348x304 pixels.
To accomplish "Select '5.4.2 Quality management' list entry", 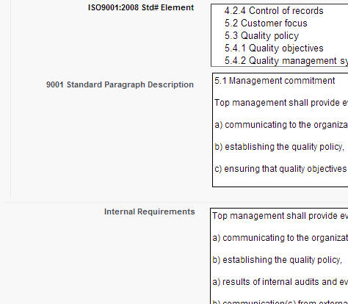I will tap(286, 60).
